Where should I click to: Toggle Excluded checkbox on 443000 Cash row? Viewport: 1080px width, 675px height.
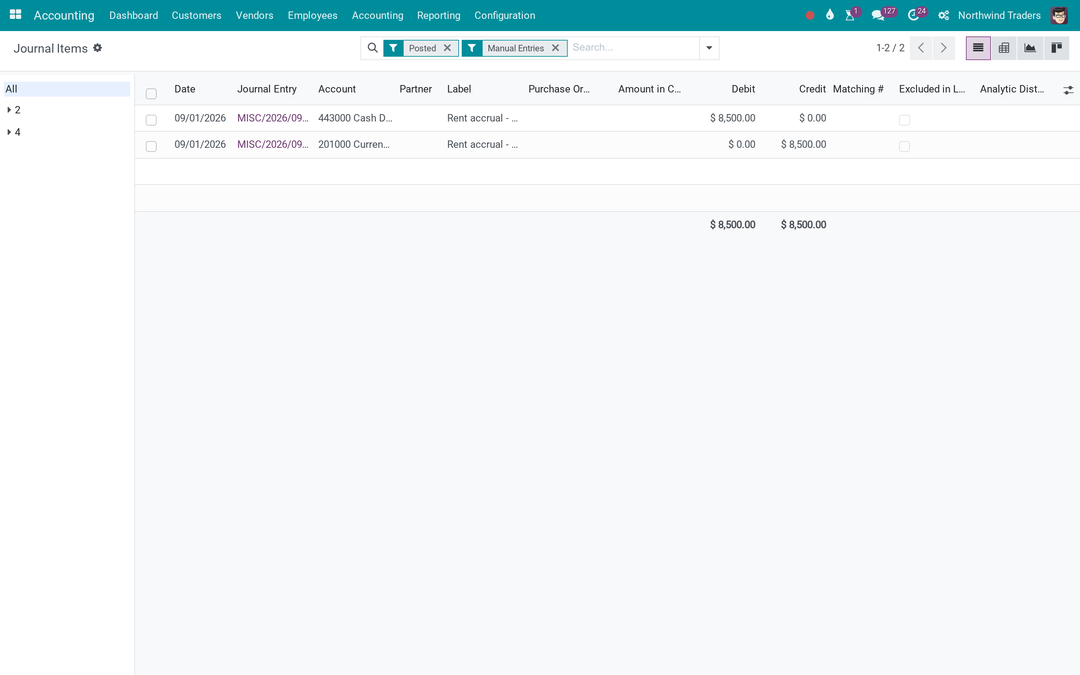pos(904,119)
